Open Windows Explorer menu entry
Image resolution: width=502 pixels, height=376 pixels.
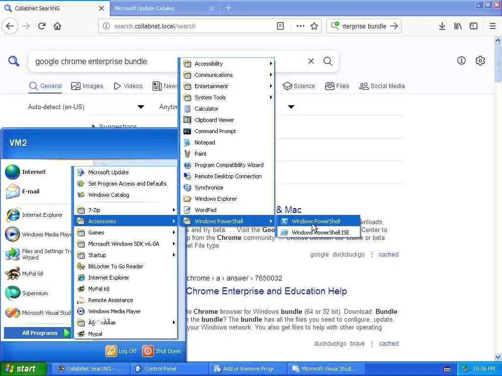[227, 199]
